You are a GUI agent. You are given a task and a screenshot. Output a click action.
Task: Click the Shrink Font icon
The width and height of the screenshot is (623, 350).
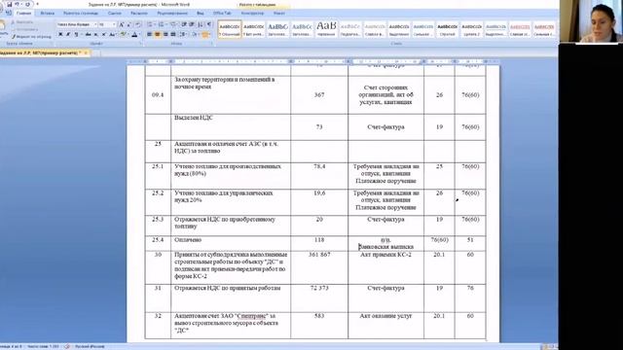[128, 24]
